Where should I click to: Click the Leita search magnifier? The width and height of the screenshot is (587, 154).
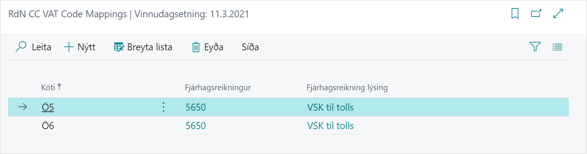21,47
